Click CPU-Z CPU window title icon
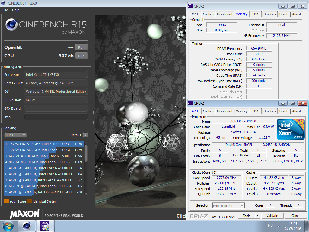The height and width of the screenshot is (232, 309). point(190,103)
